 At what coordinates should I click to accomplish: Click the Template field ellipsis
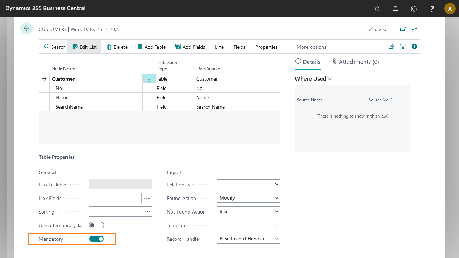pos(275,225)
